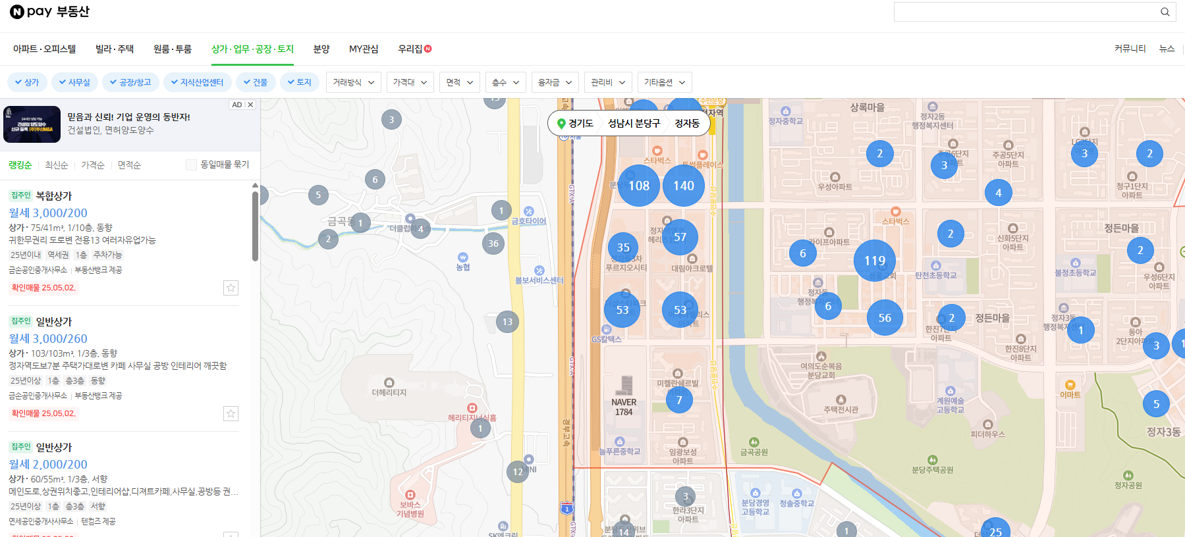
Task: Expand the 관리비 dropdown
Action: point(609,82)
